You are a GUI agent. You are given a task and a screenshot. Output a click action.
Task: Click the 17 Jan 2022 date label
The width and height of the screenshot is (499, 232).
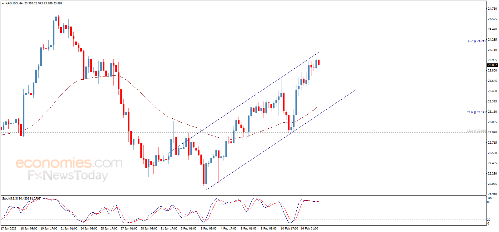[8, 229]
